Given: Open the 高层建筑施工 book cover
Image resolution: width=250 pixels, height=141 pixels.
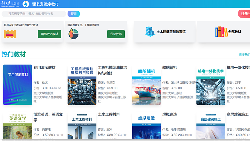Looking at the screenshot, I should [211, 125].
